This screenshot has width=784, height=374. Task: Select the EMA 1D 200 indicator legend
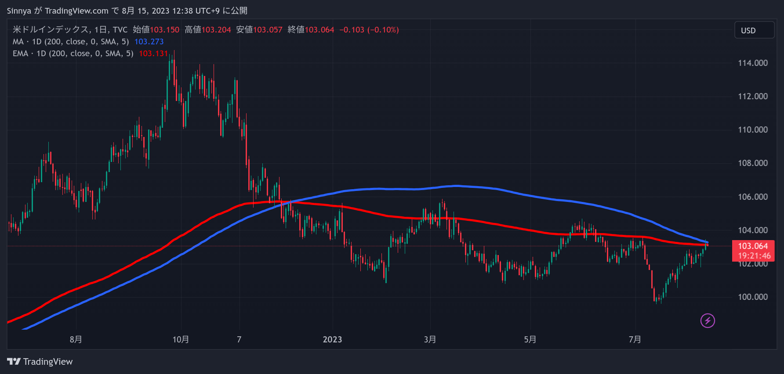(x=73, y=54)
